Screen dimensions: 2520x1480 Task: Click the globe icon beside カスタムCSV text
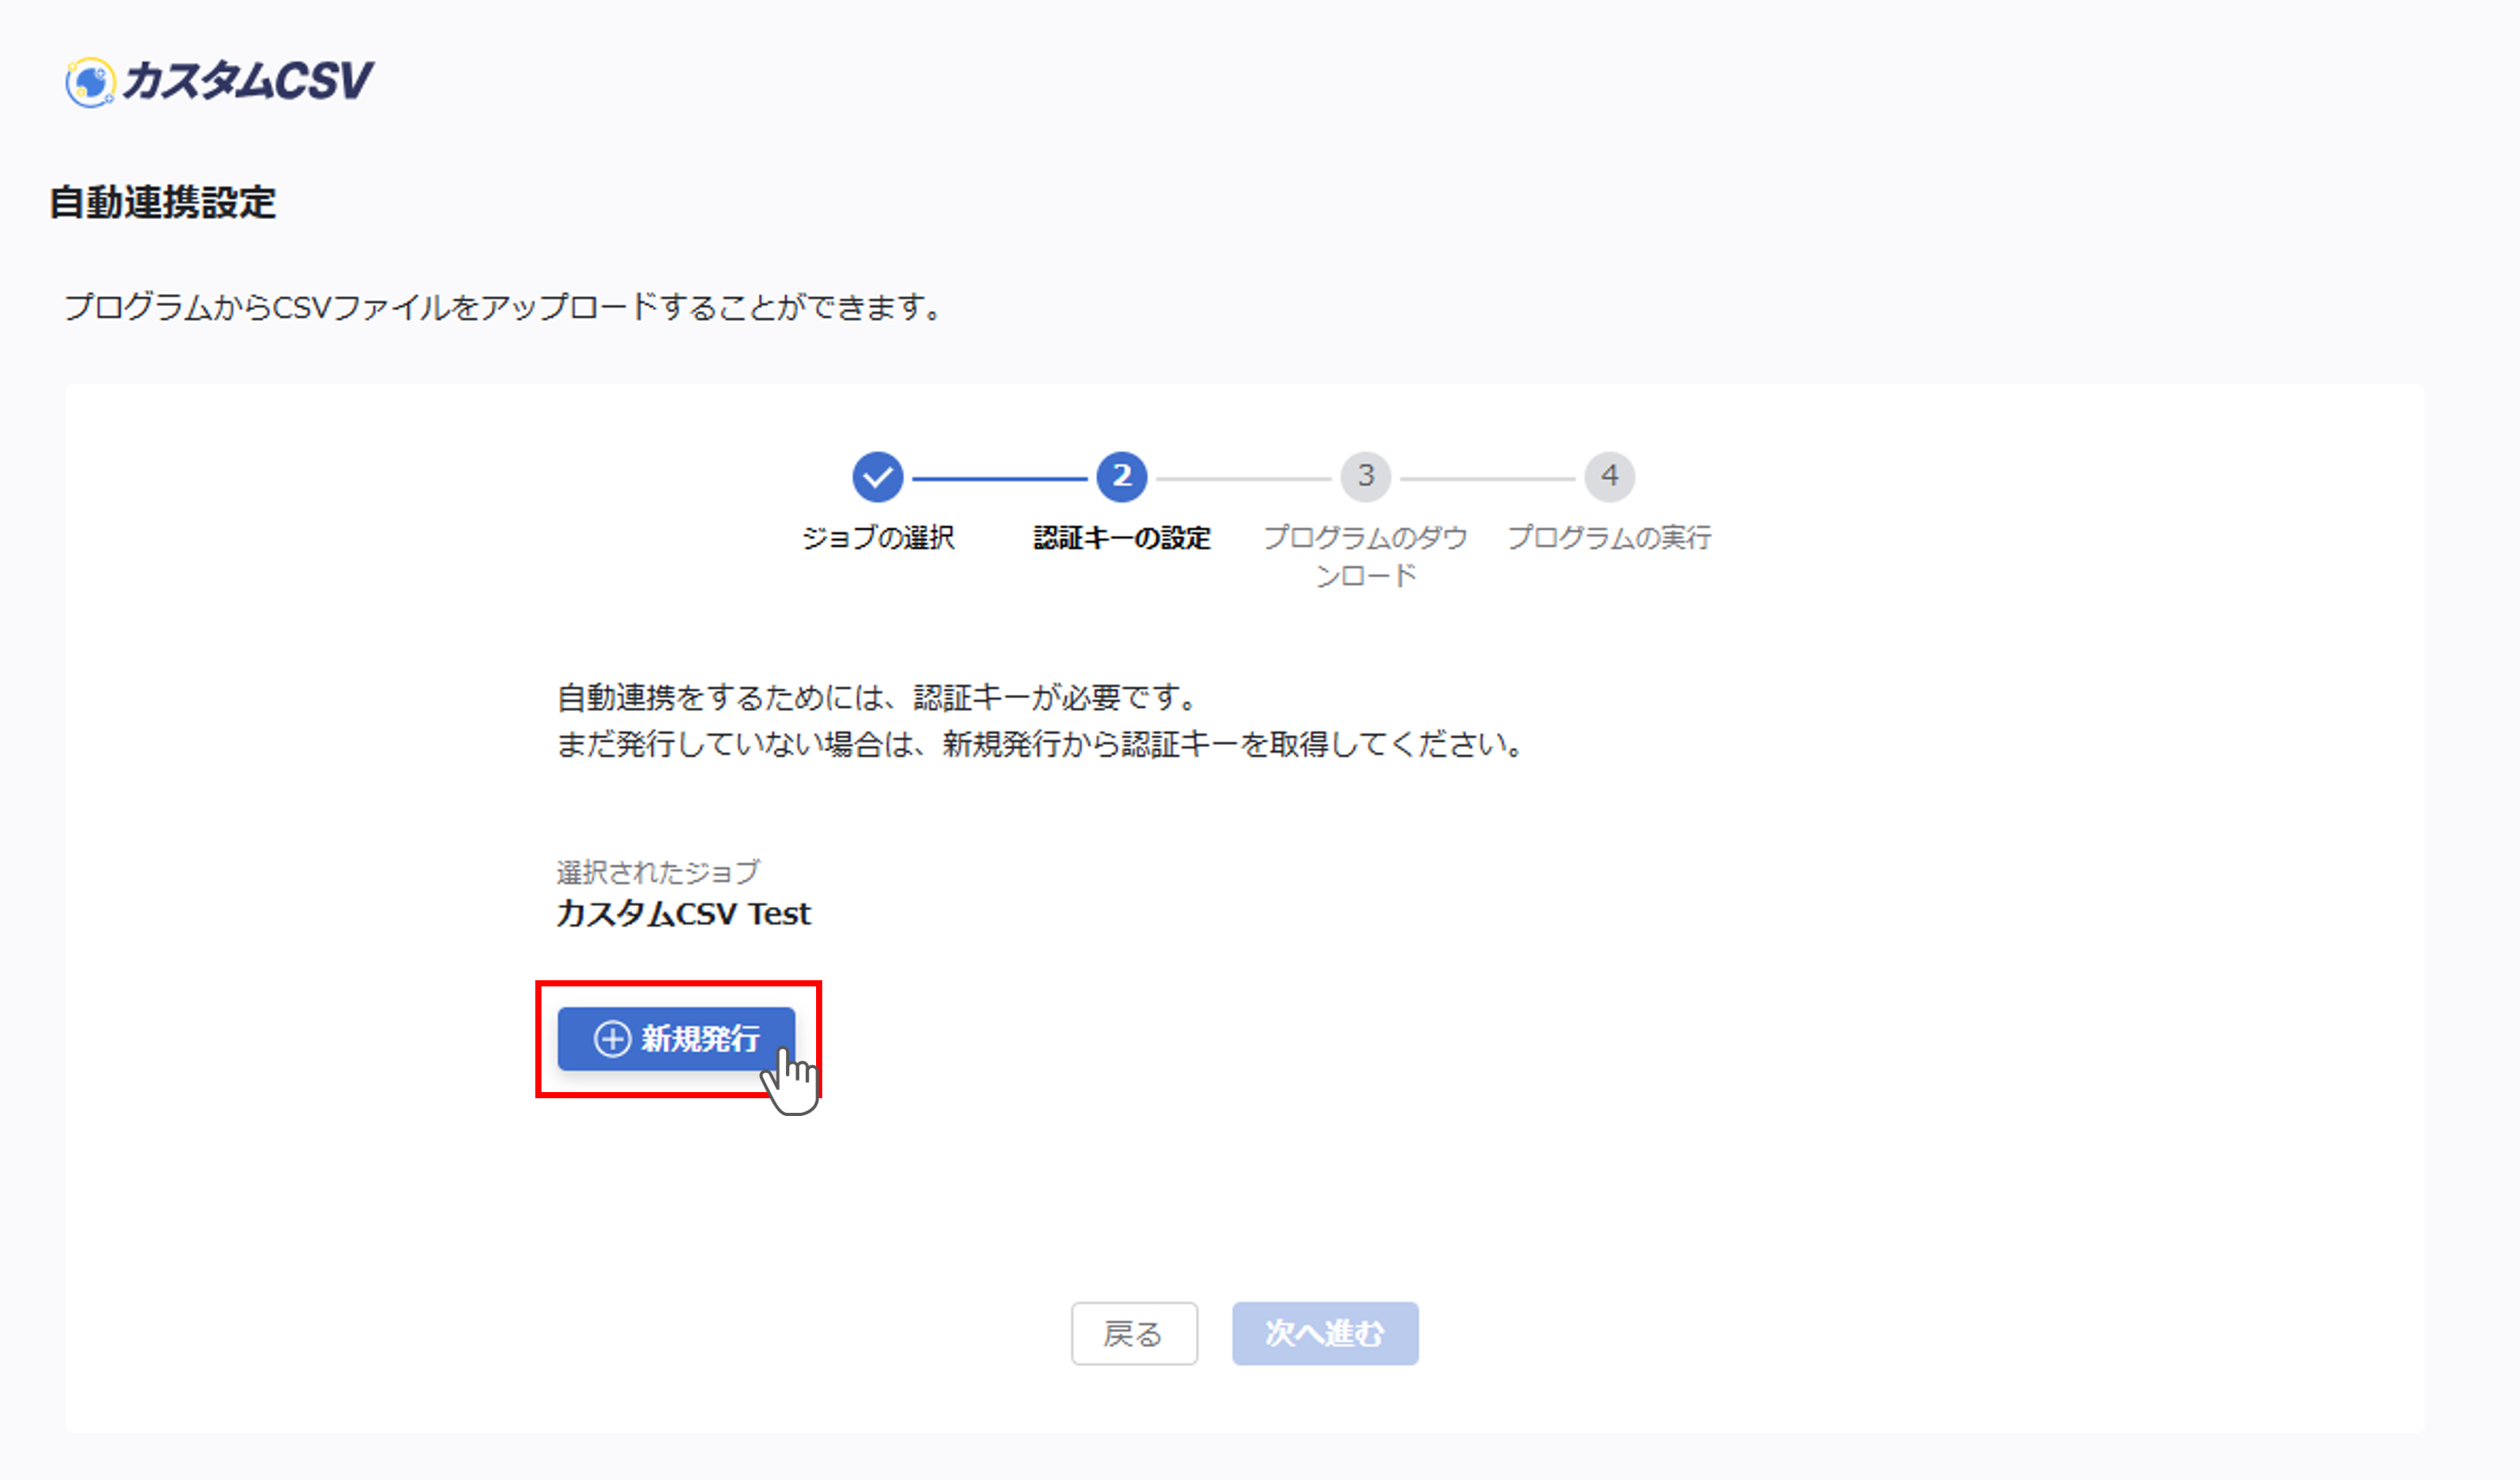[x=90, y=85]
